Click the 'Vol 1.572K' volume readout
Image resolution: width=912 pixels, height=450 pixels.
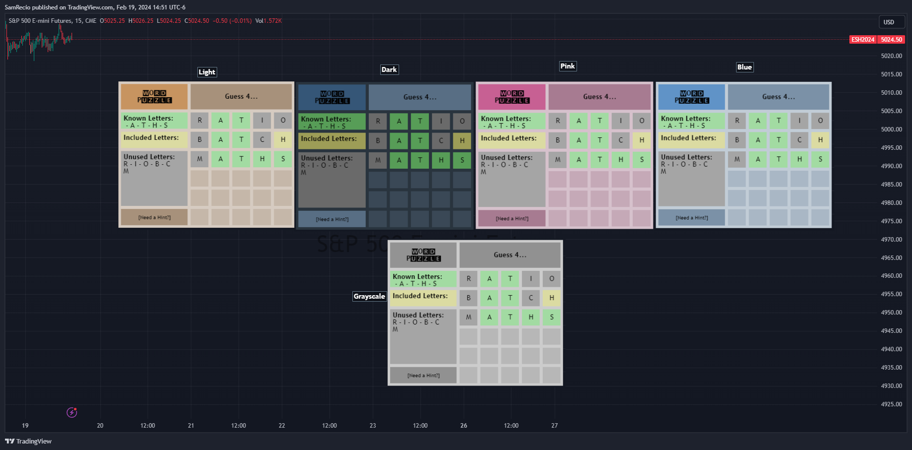(x=268, y=21)
